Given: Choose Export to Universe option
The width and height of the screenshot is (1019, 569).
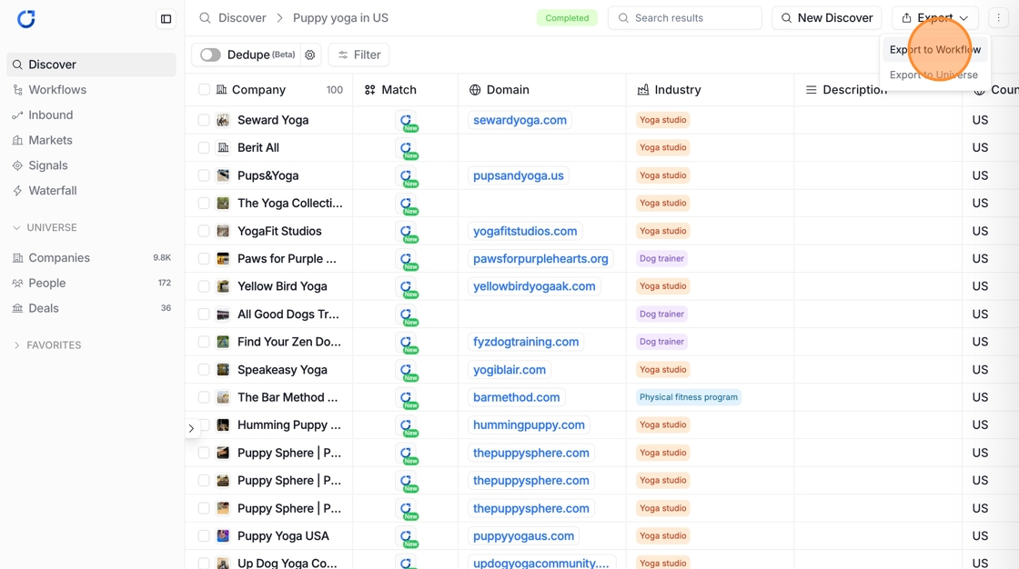Looking at the screenshot, I should pos(933,75).
